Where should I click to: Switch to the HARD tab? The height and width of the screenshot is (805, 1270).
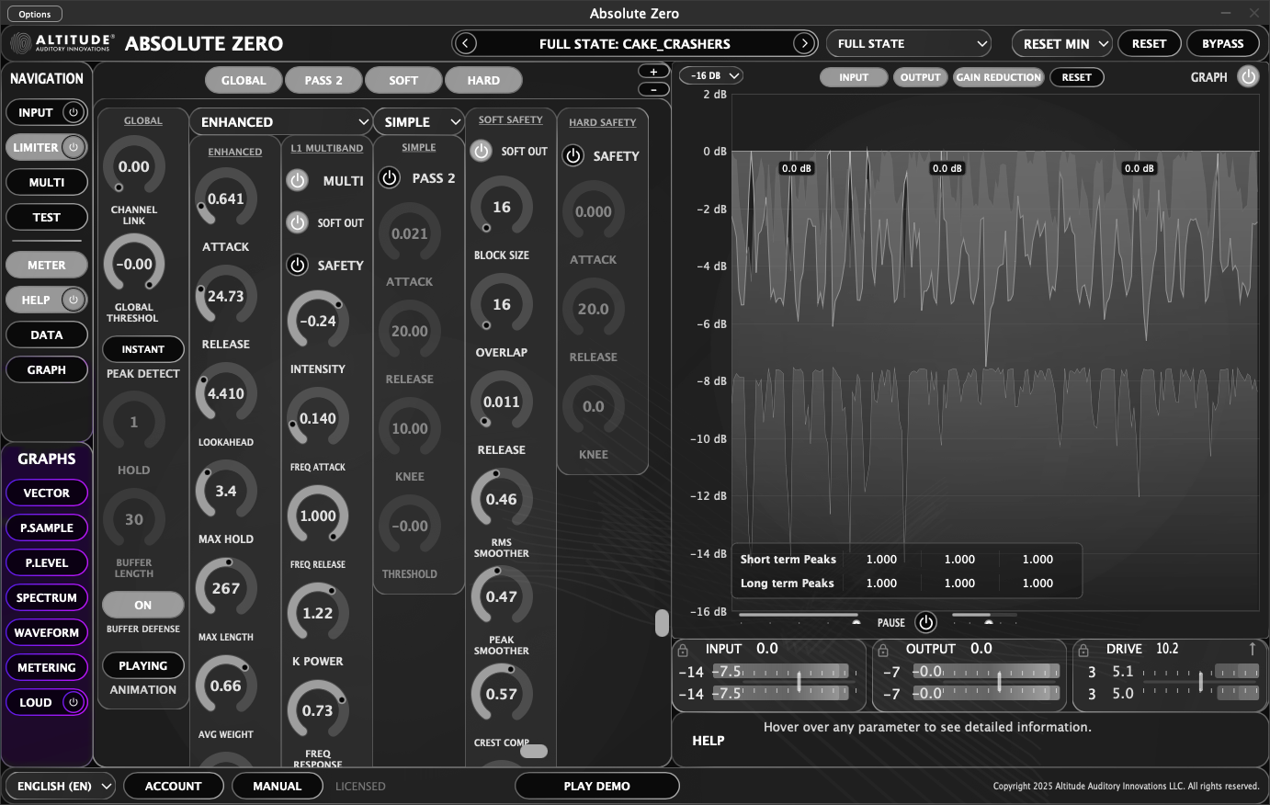(x=483, y=80)
